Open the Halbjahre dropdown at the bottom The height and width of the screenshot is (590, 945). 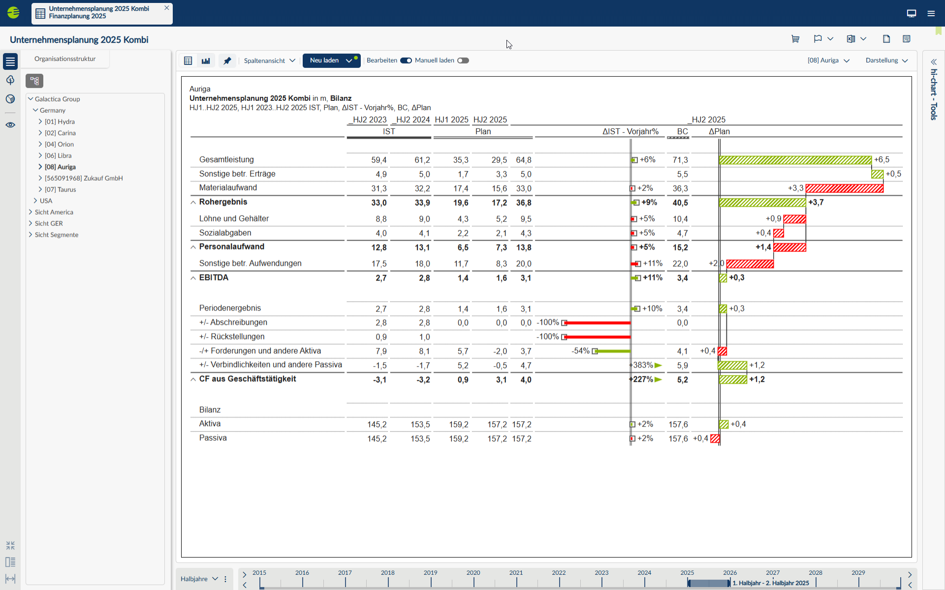[x=198, y=579]
